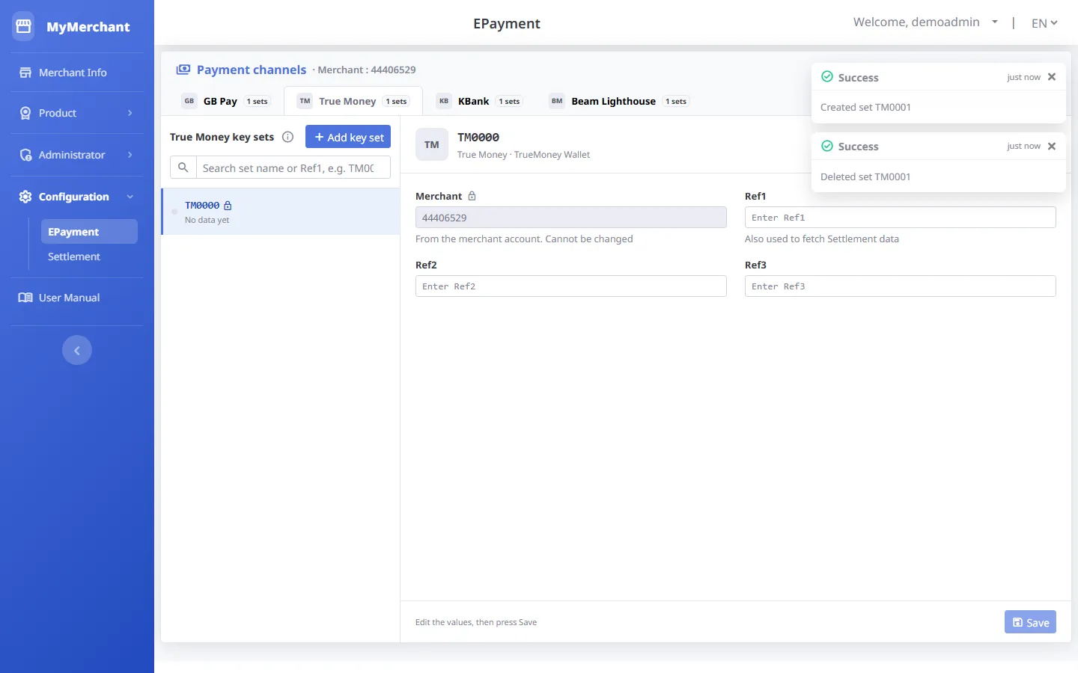Screen dimensions: 1078x673
Task: Click the 'Edit the values, then press Save' text
Action: pos(476,622)
